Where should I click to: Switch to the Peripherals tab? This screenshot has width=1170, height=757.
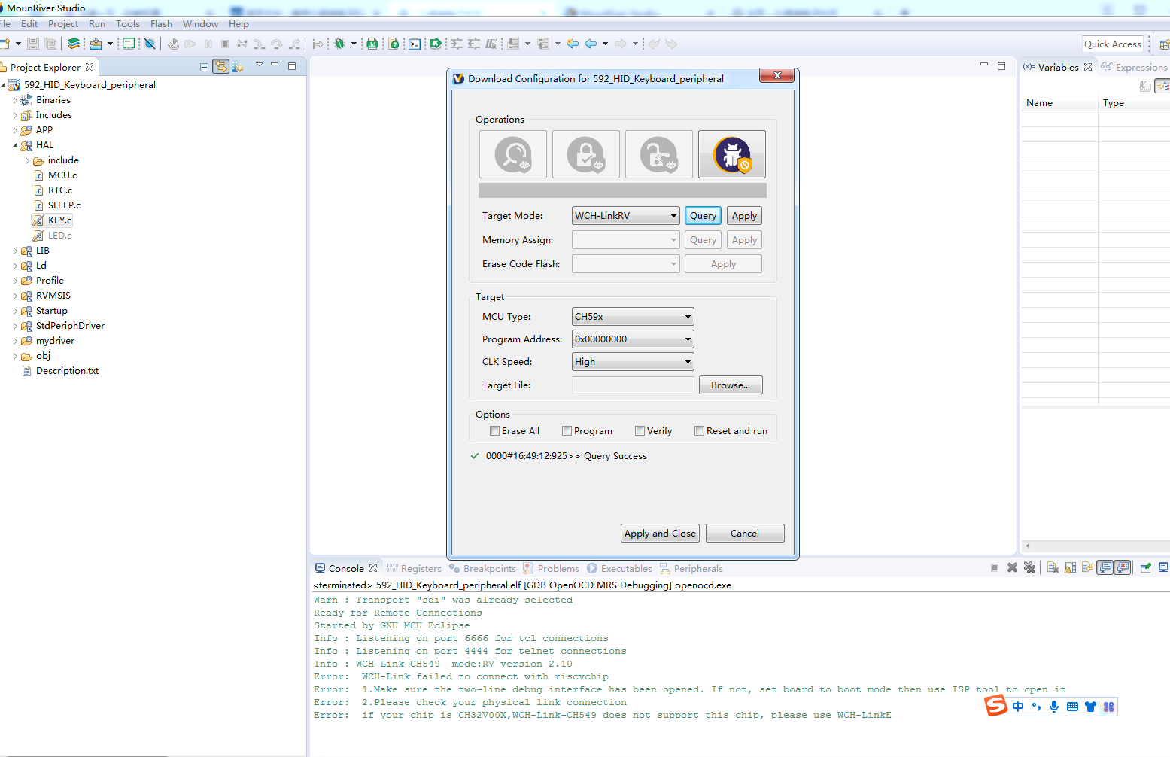click(691, 568)
